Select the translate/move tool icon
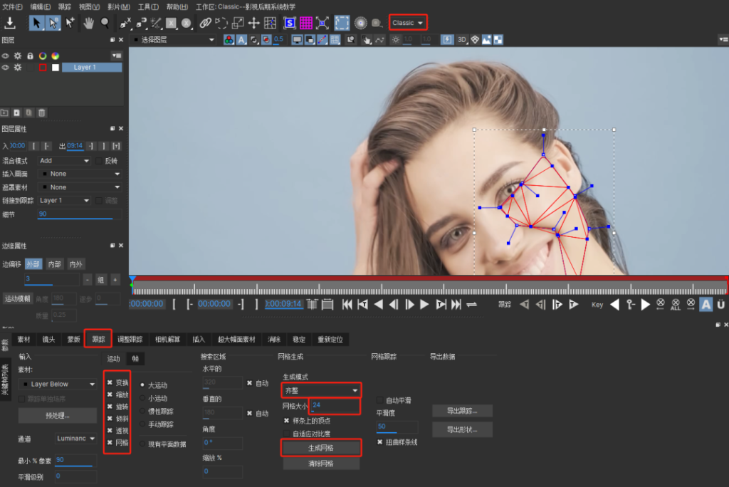This screenshot has width=729, height=487. [254, 23]
